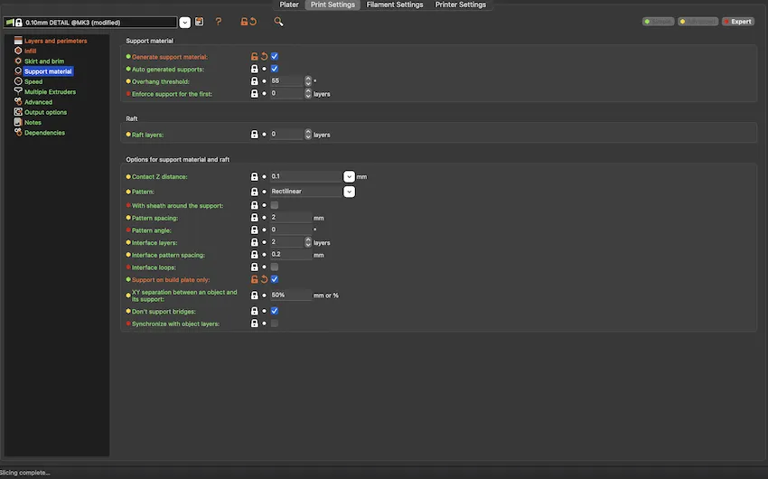Click the XY separation value field

[291, 295]
